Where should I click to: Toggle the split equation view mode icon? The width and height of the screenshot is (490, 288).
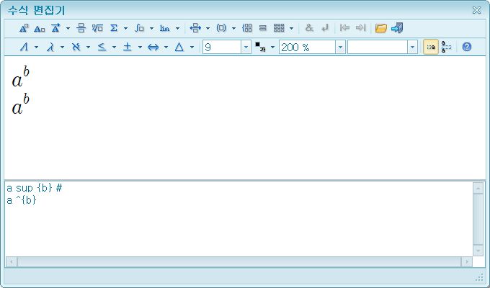click(446, 47)
